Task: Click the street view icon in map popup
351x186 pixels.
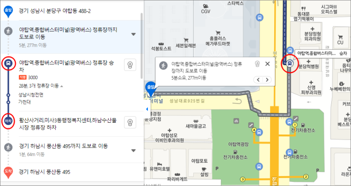Action: [x=257, y=64]
